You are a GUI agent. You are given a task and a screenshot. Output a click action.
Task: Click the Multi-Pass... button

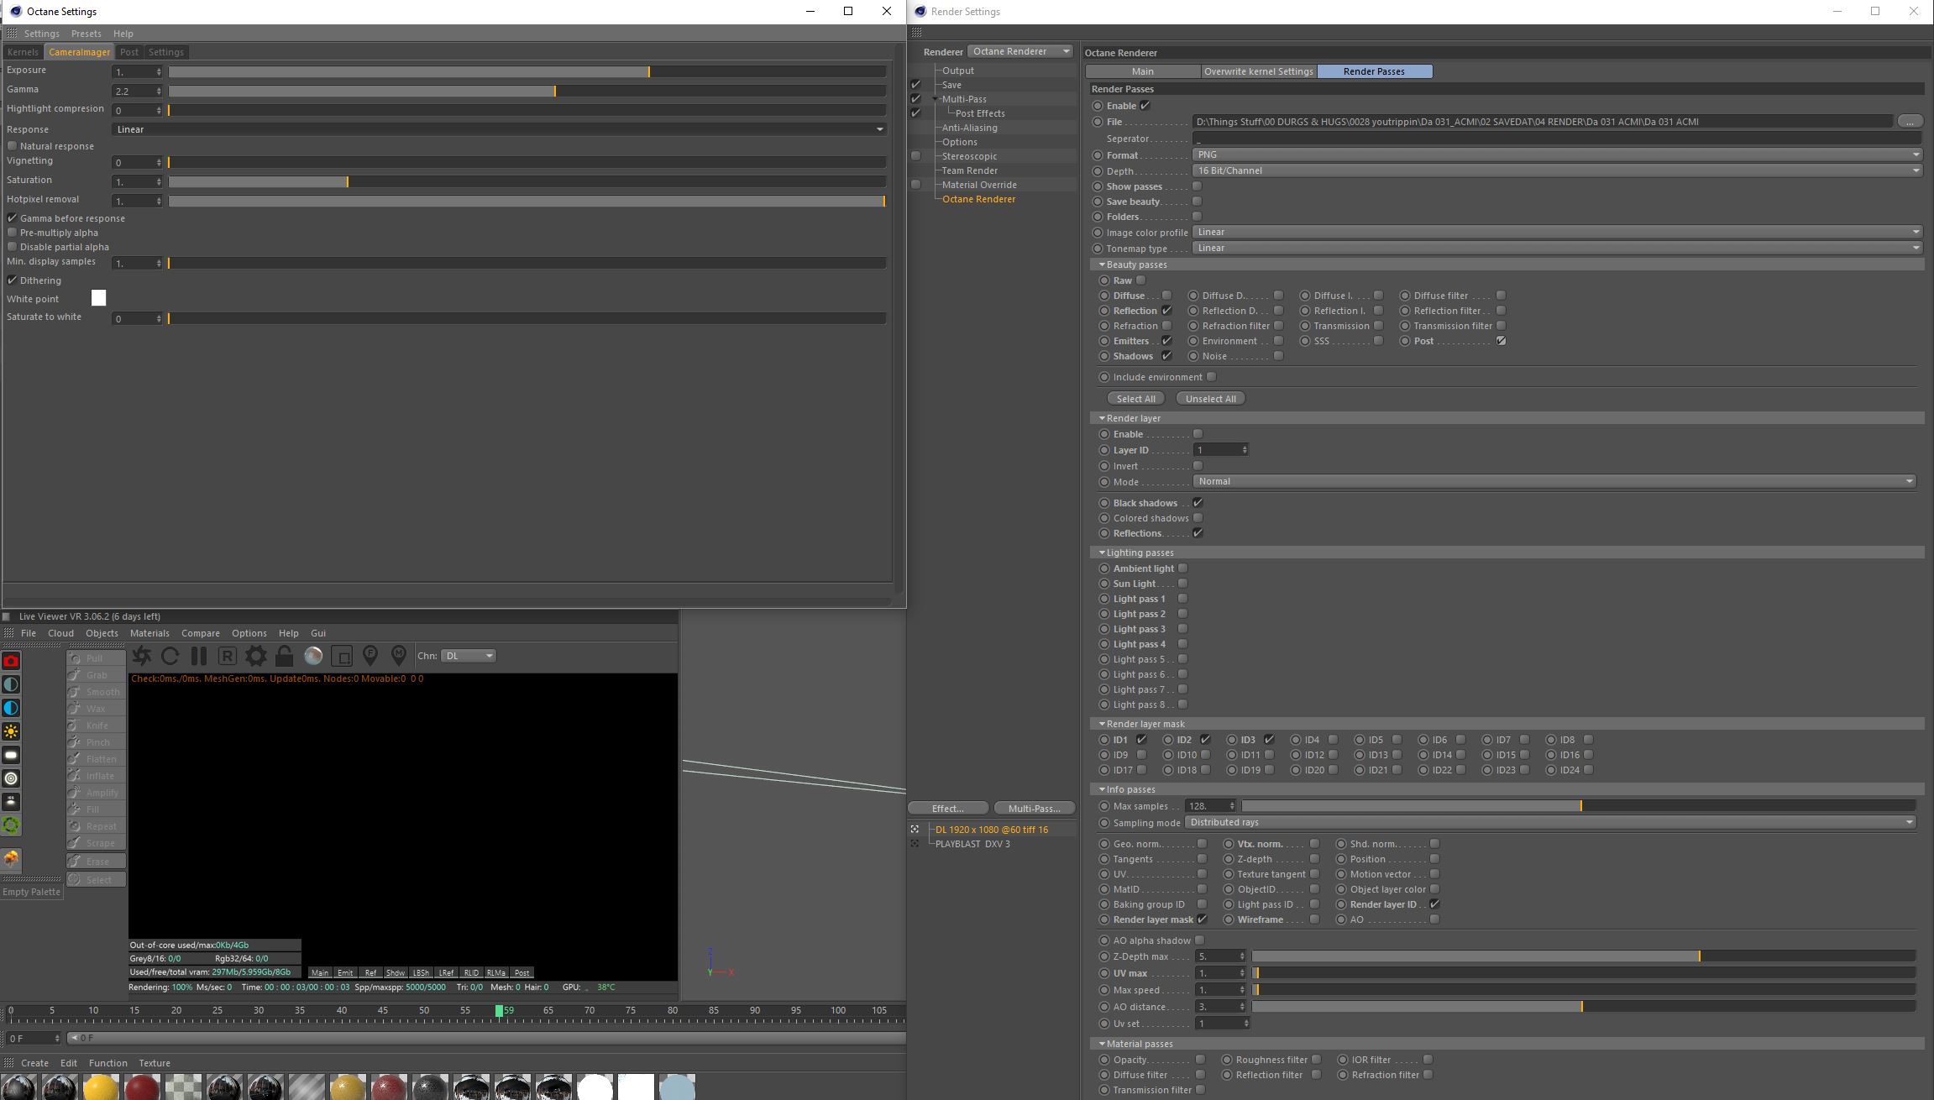pyautogui.click(x=1034, y=809)
